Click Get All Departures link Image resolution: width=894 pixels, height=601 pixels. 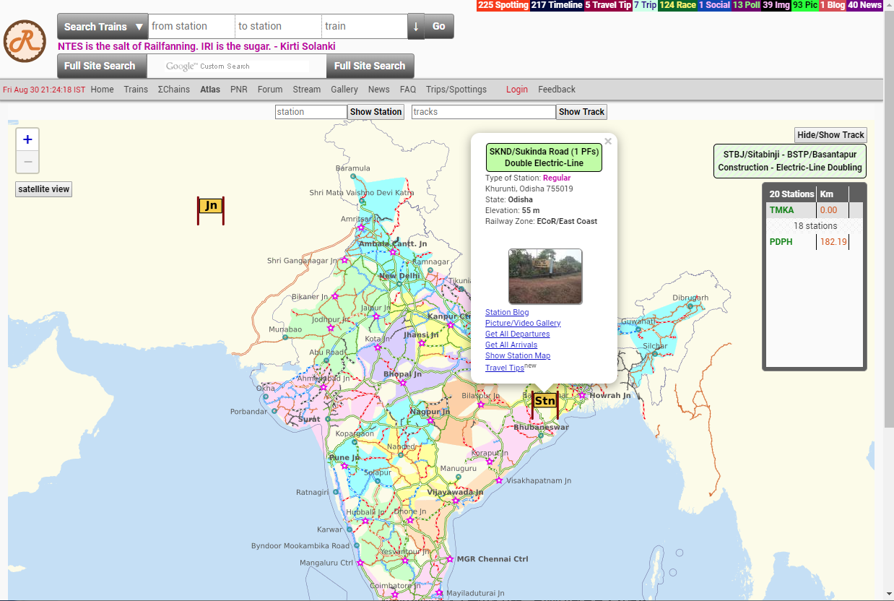517,334
